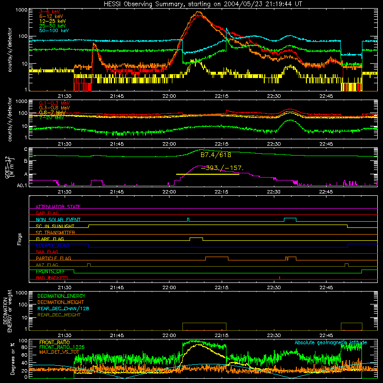This screenshot has height=383, width=383.
Task: Select the olive A47_FLAG label
Action: tap(47, 265)
